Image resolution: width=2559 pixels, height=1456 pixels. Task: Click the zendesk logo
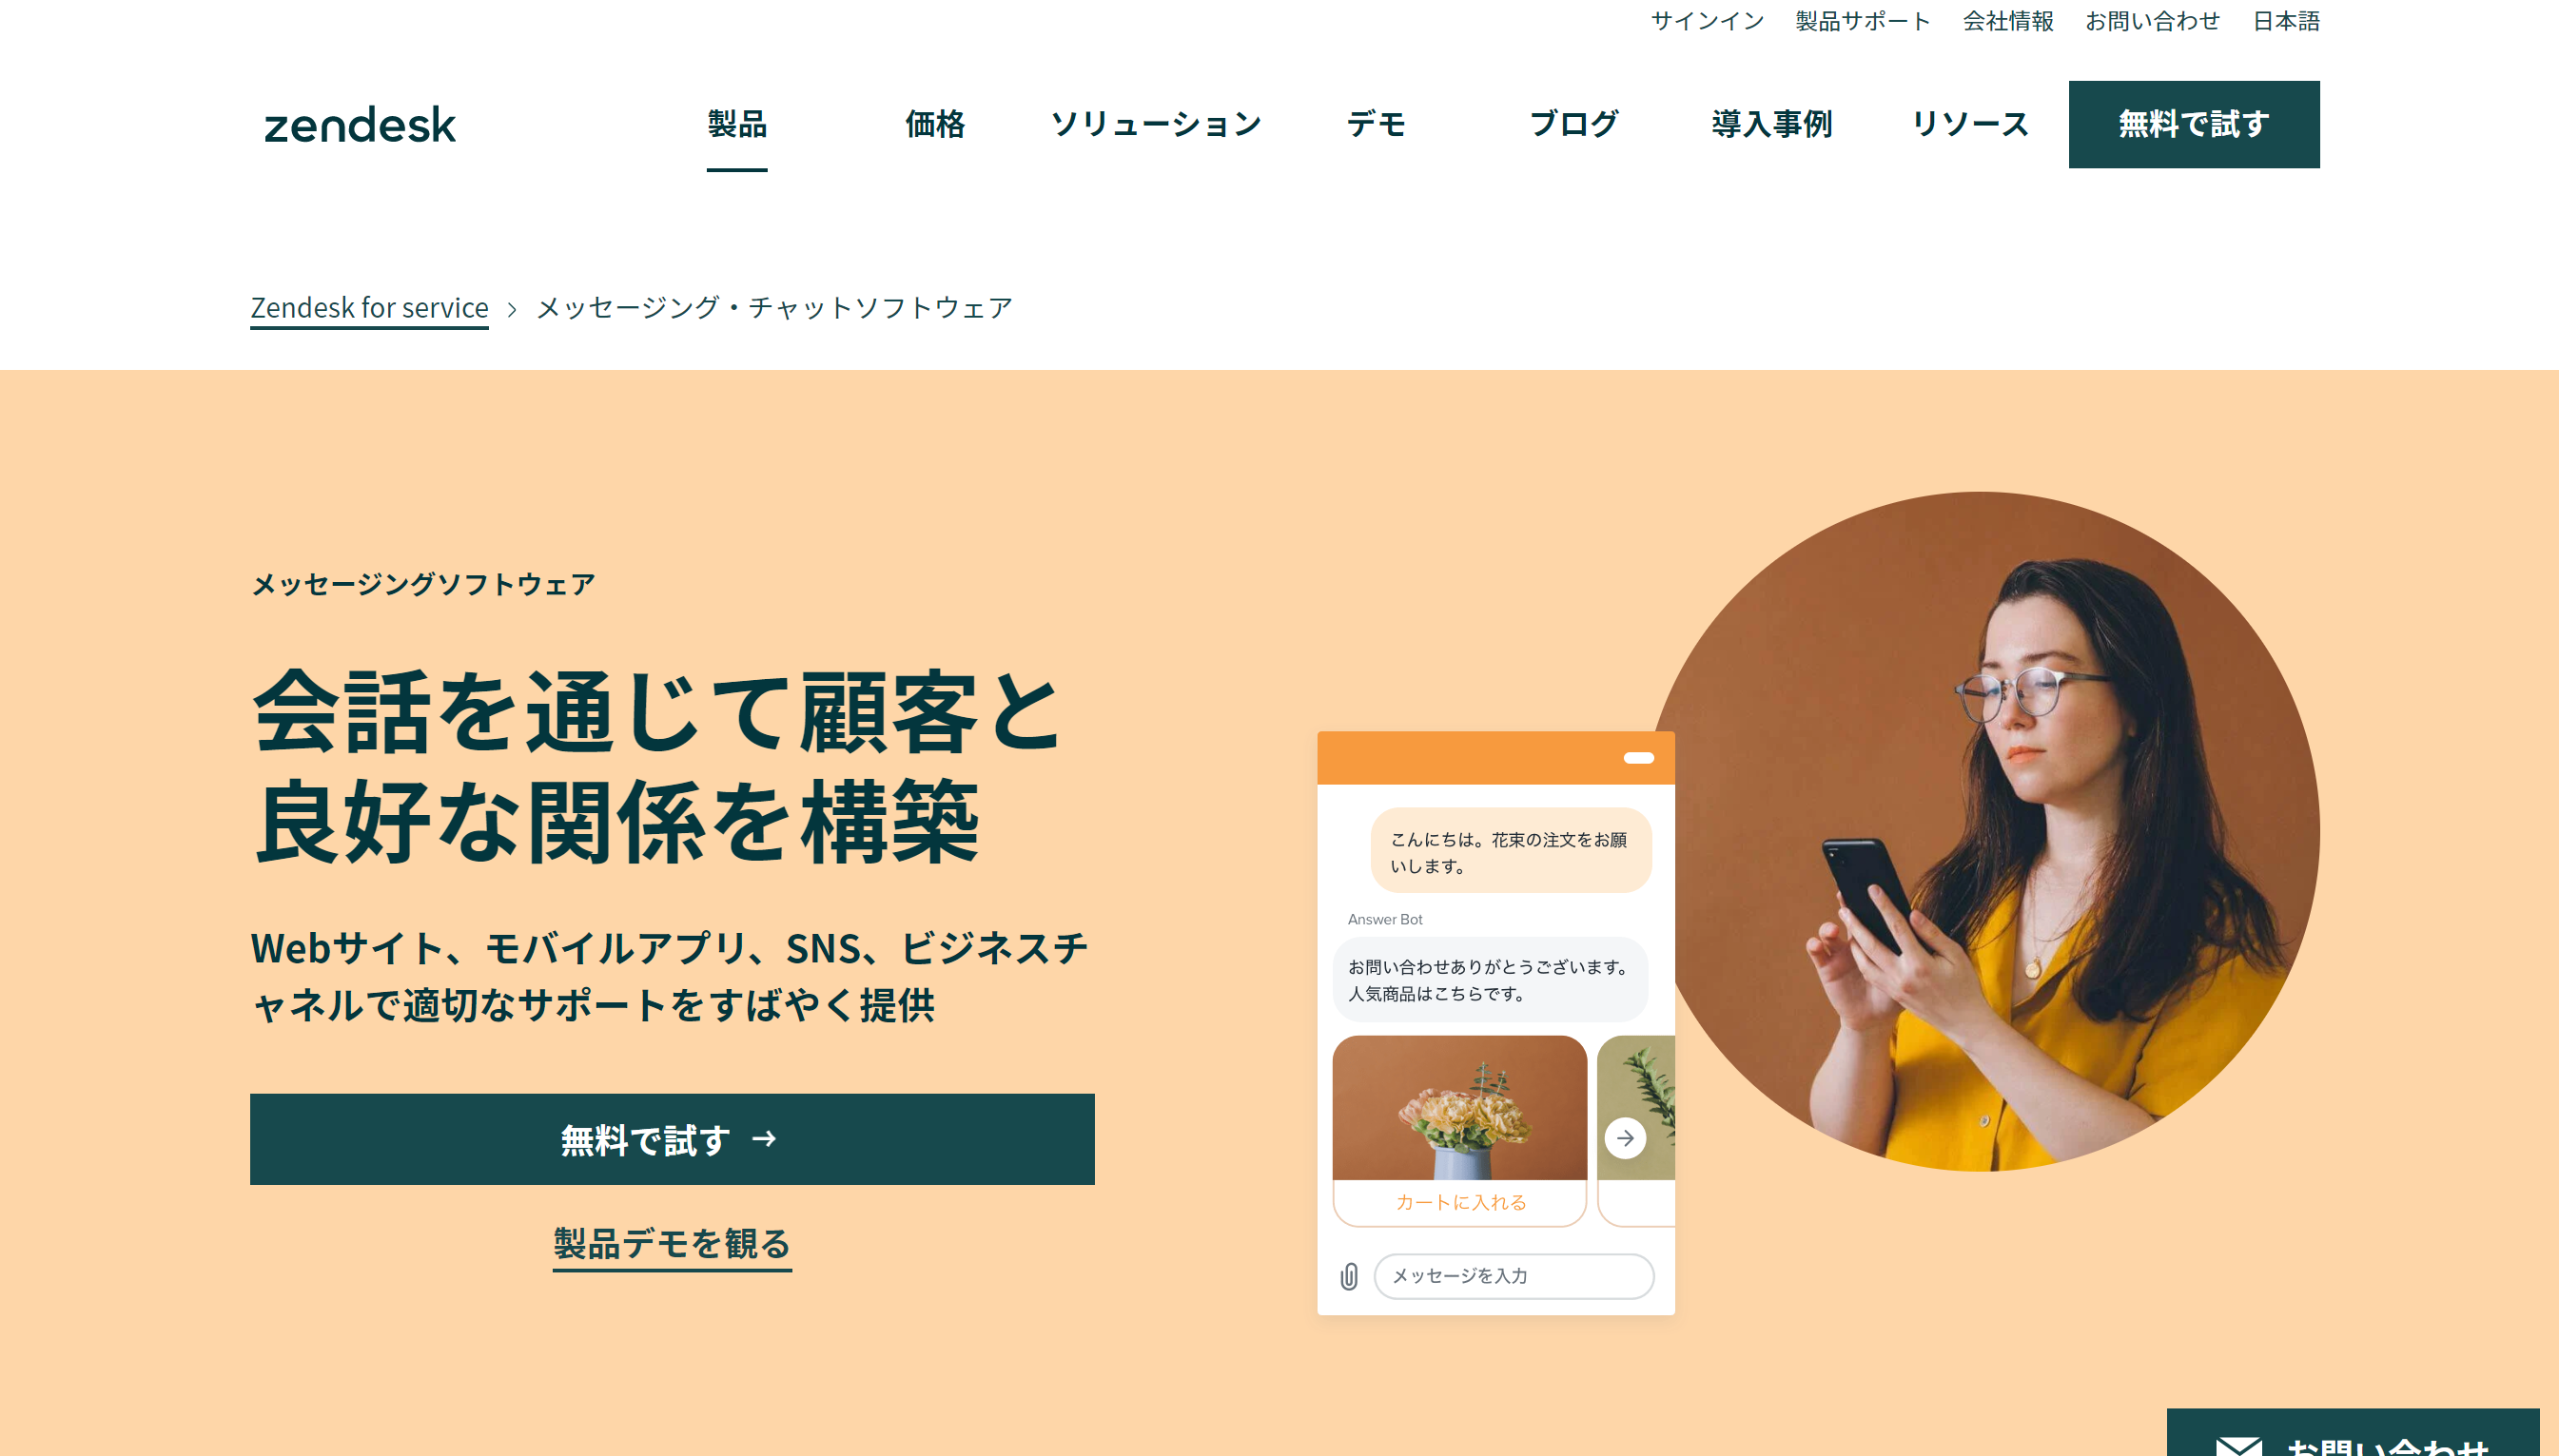click(x=359, y=125)
